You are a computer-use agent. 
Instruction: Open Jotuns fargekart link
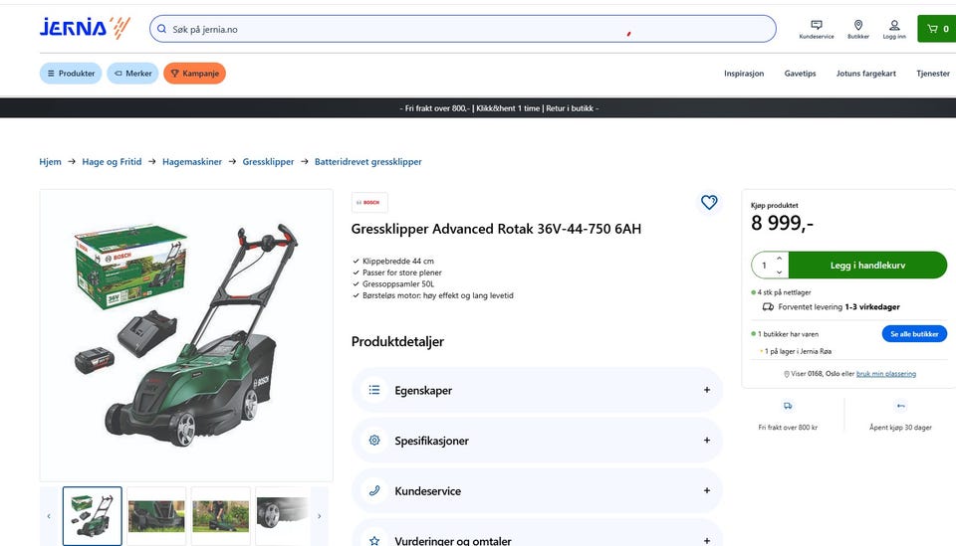pyautogui.click(x=865, y=73)
